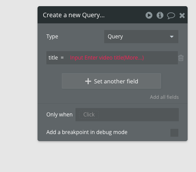Enable the breakpoint in debug mode checkbox
Viewport: 196px width, 172px height.
[174, 133]
